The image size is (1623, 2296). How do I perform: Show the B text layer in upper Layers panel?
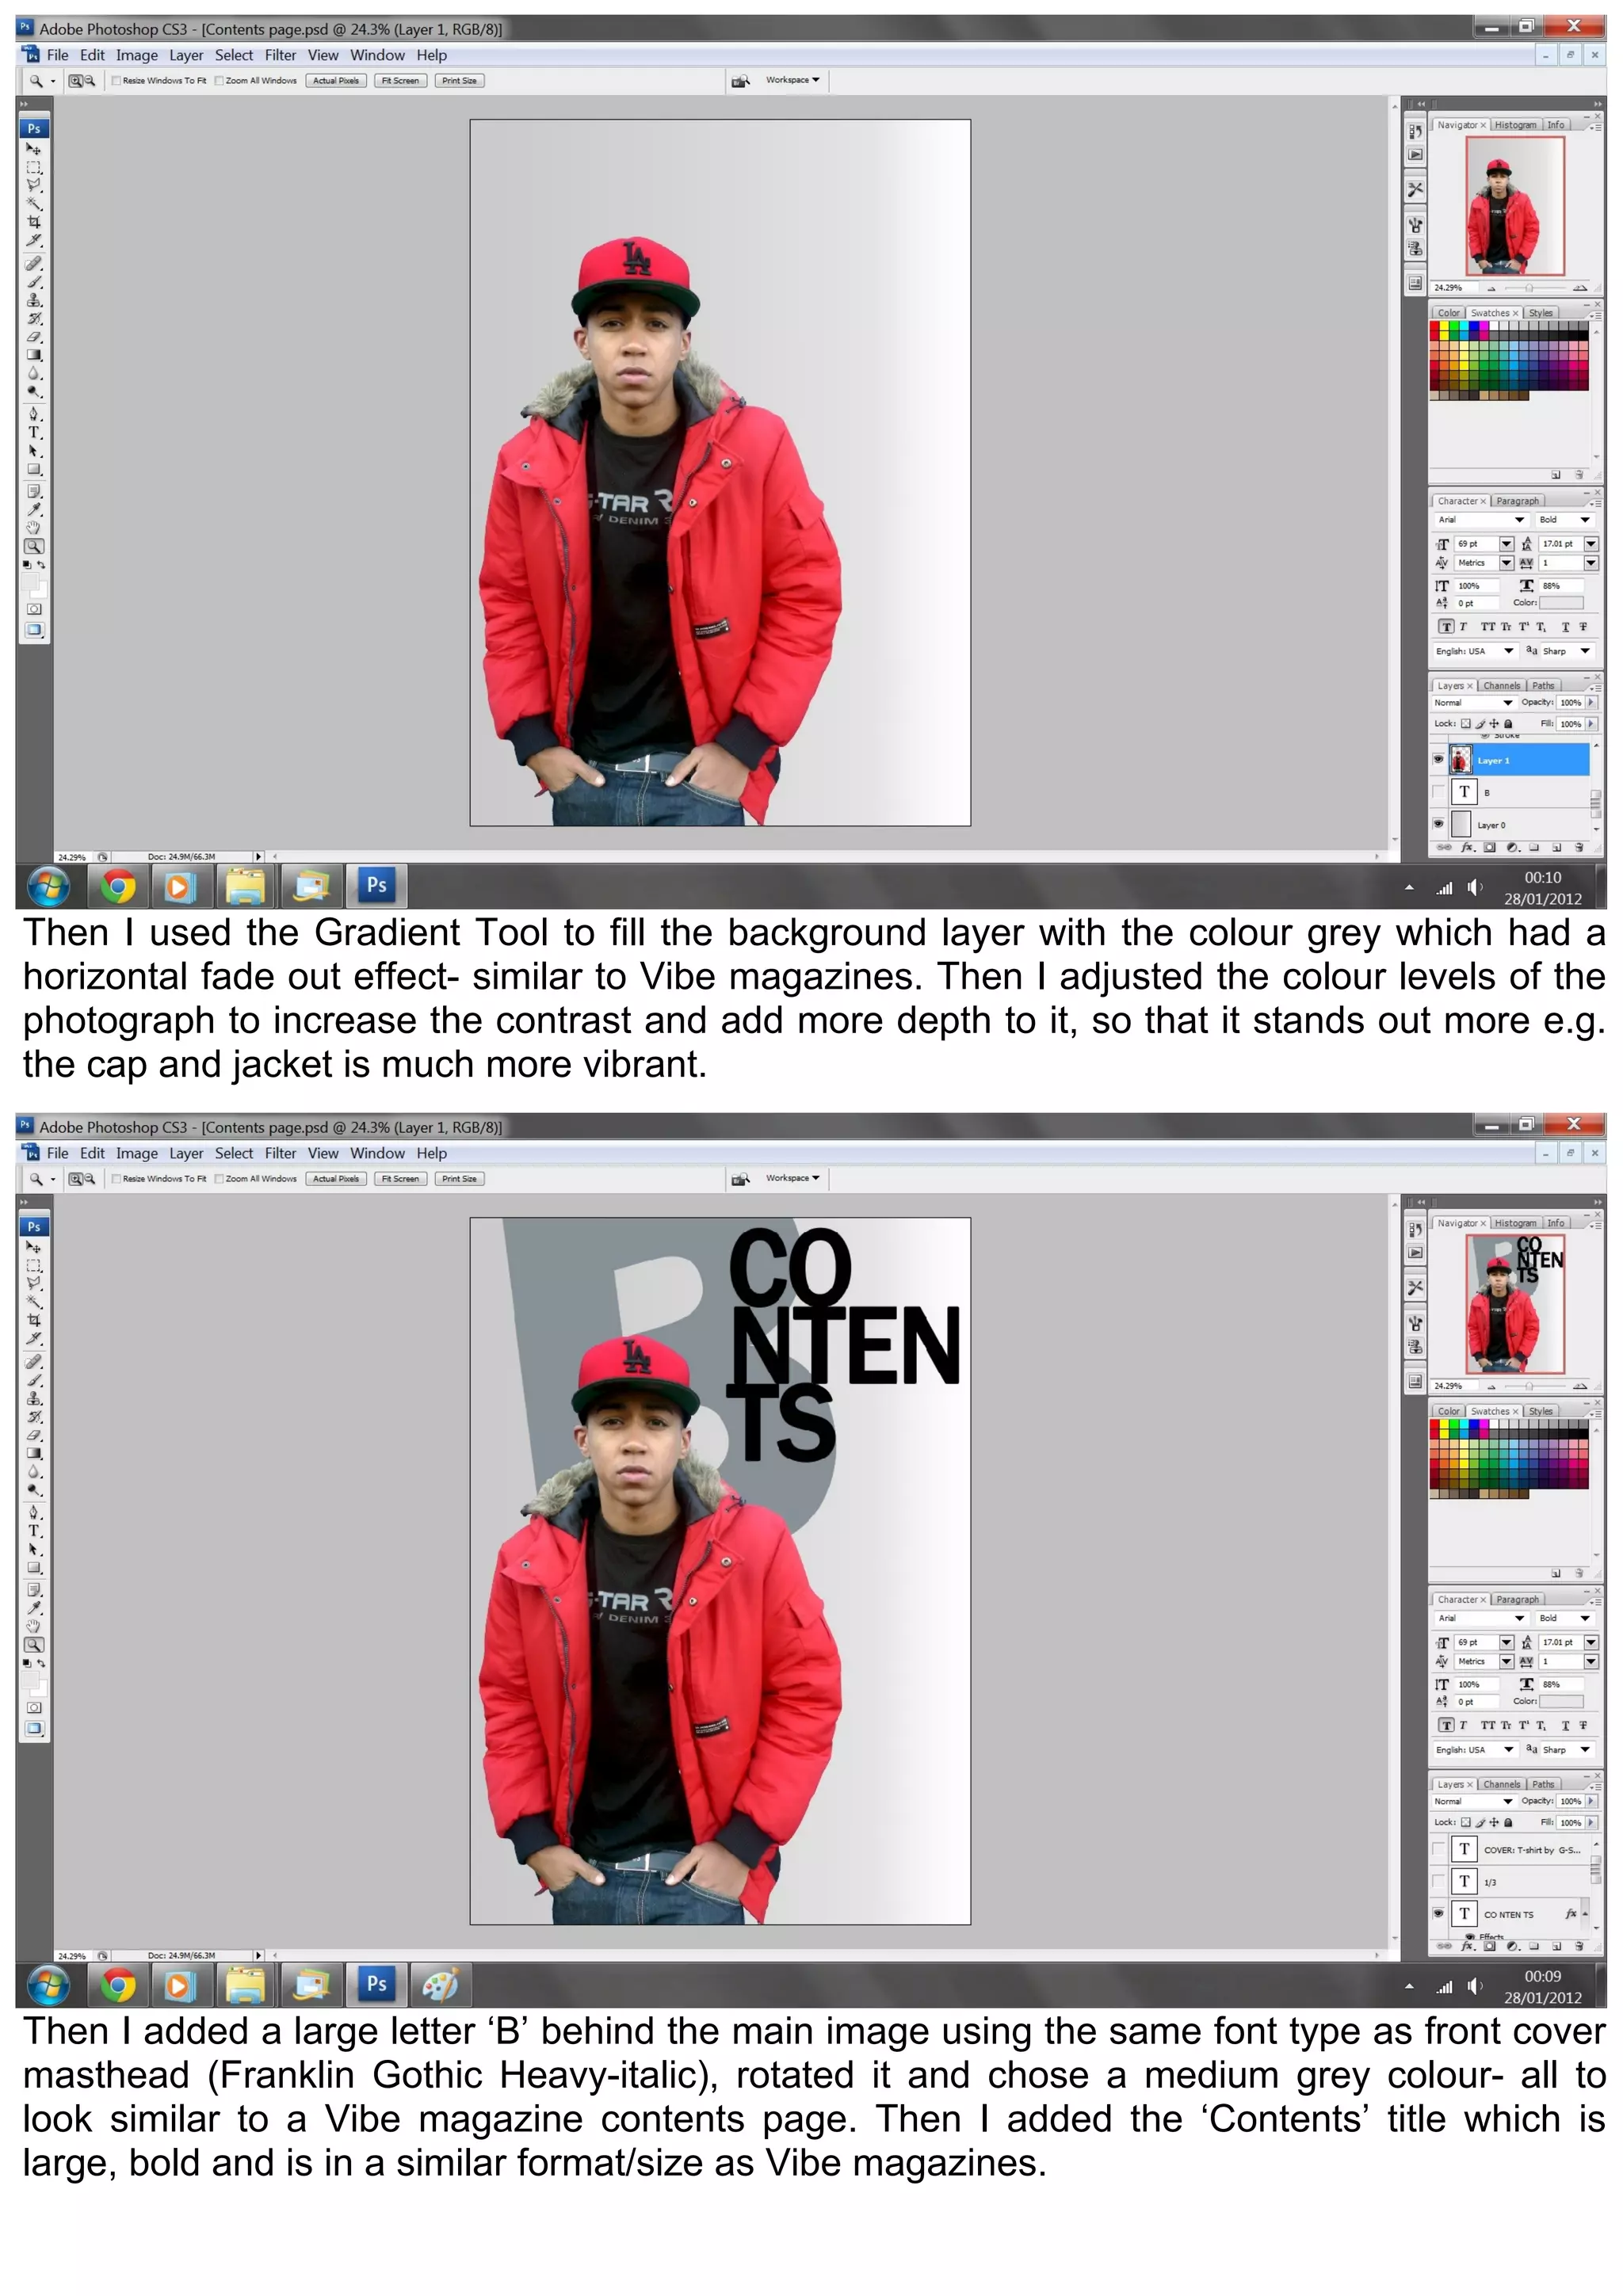click(1438, 792)
